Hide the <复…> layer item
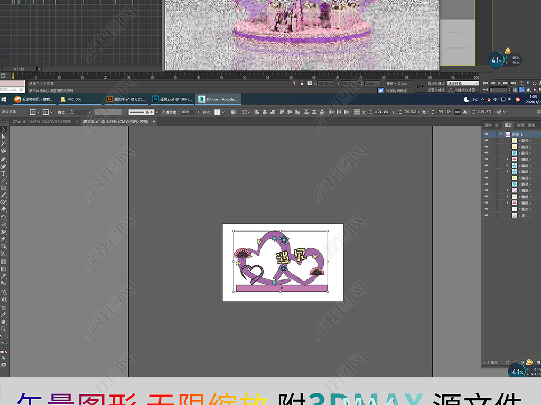Viewport: 541px width, 405px height. point(487,215)
